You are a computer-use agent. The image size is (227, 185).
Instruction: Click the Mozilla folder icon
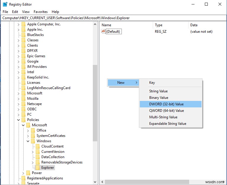[x=23, y=99]
